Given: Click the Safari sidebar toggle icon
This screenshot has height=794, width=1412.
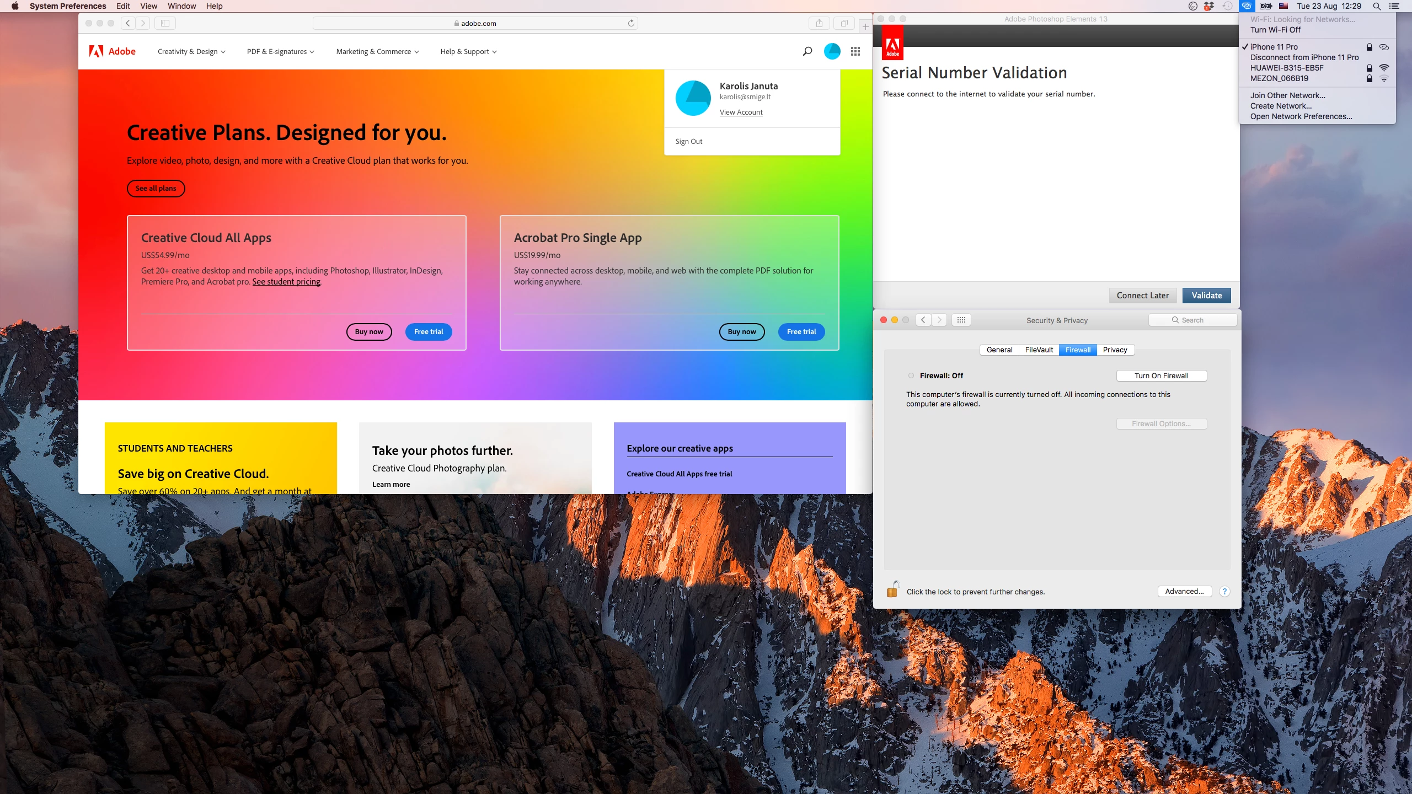Looking at the screenshot, I should click(165, 23).
